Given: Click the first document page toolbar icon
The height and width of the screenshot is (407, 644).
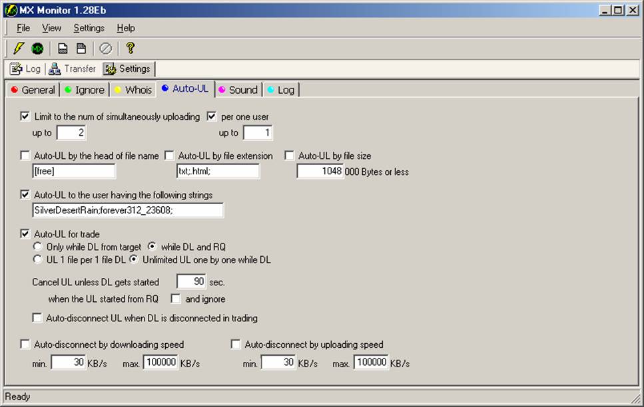Looking at the screenshot, I should pyautogui.click(x=63, y=49).
